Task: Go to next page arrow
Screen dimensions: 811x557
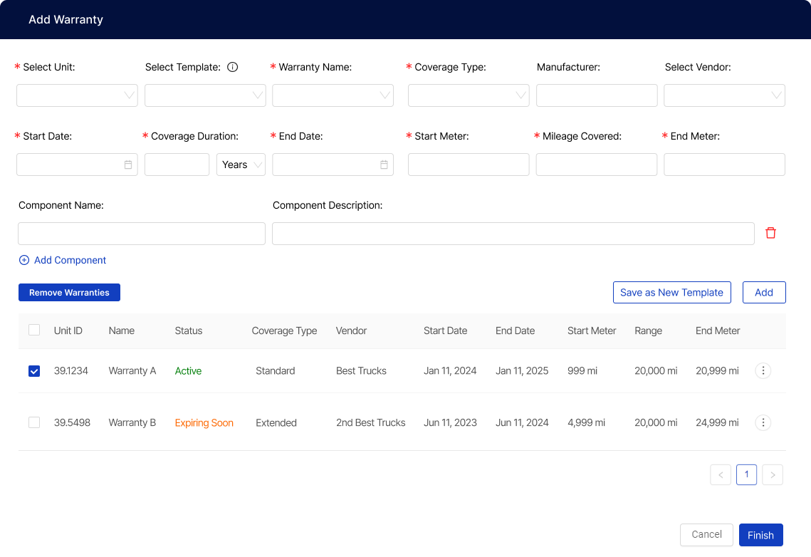Action: (773, 475)
